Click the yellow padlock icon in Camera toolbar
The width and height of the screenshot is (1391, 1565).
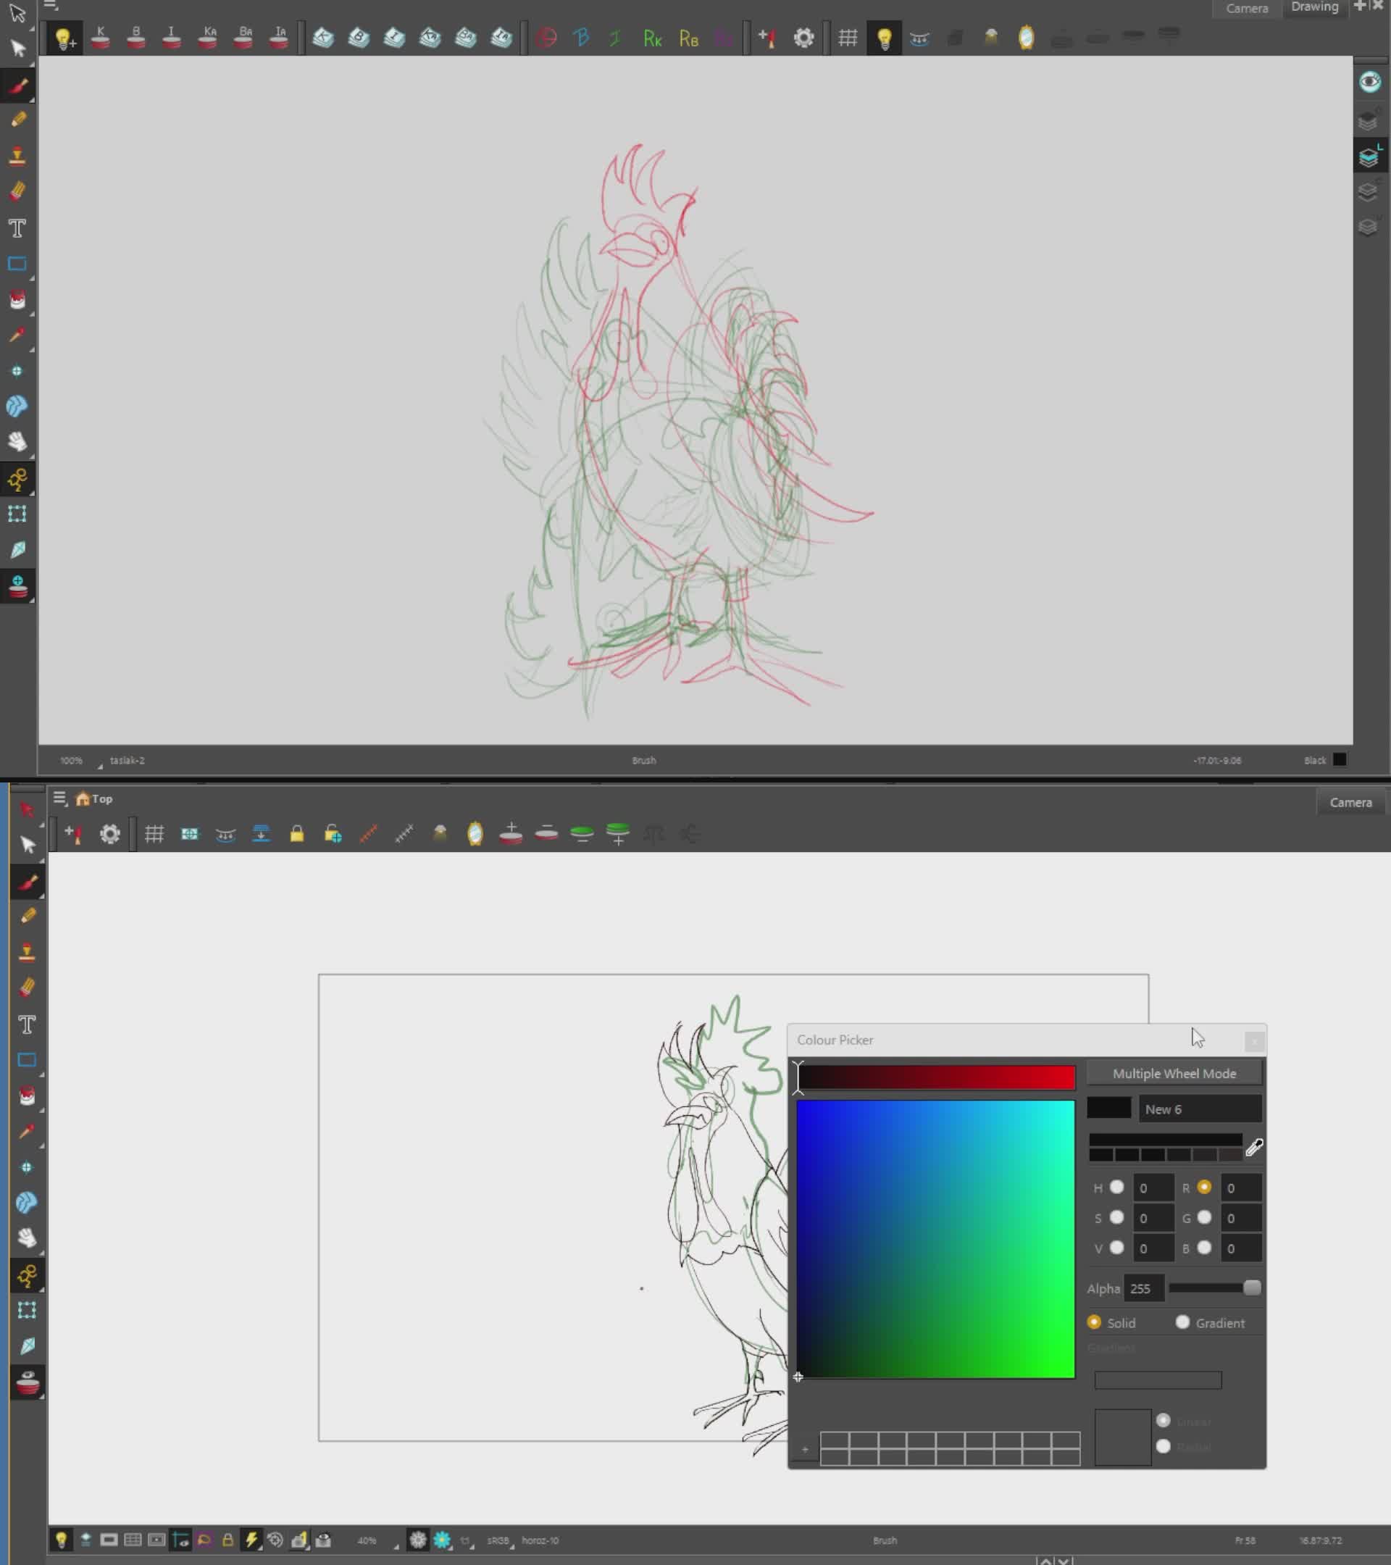296,833
